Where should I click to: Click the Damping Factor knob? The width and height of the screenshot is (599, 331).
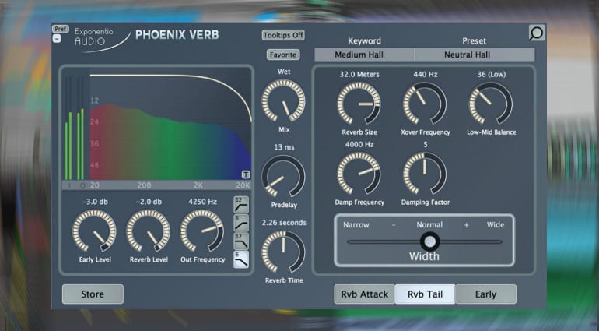pos(424,173)
